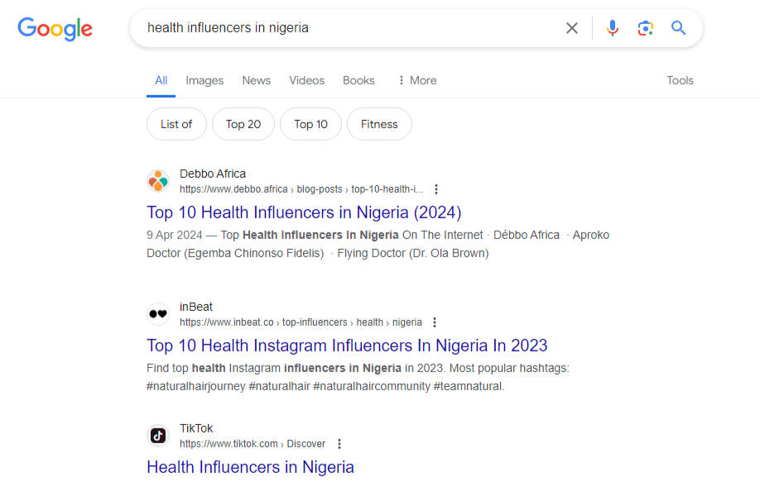The width and height of the screenshot is (760, 482).
Task: Start a voice search with microphone
Action: pos(612,28)
